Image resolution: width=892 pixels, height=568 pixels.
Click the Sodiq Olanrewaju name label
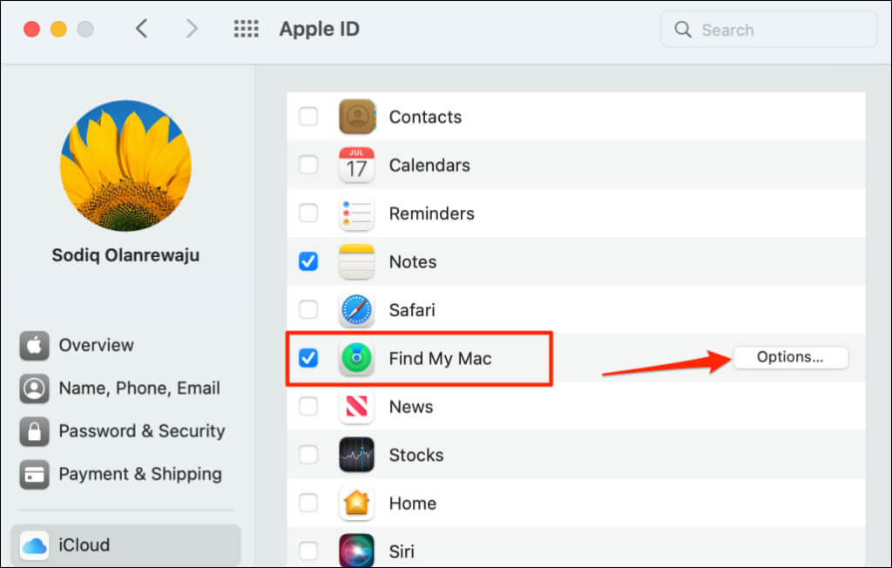[x=125, y=255]
